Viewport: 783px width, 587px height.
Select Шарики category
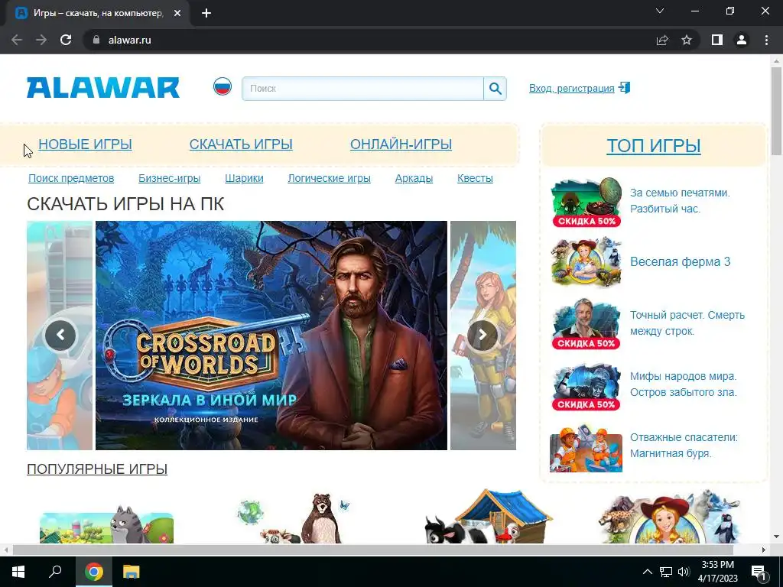244,178
